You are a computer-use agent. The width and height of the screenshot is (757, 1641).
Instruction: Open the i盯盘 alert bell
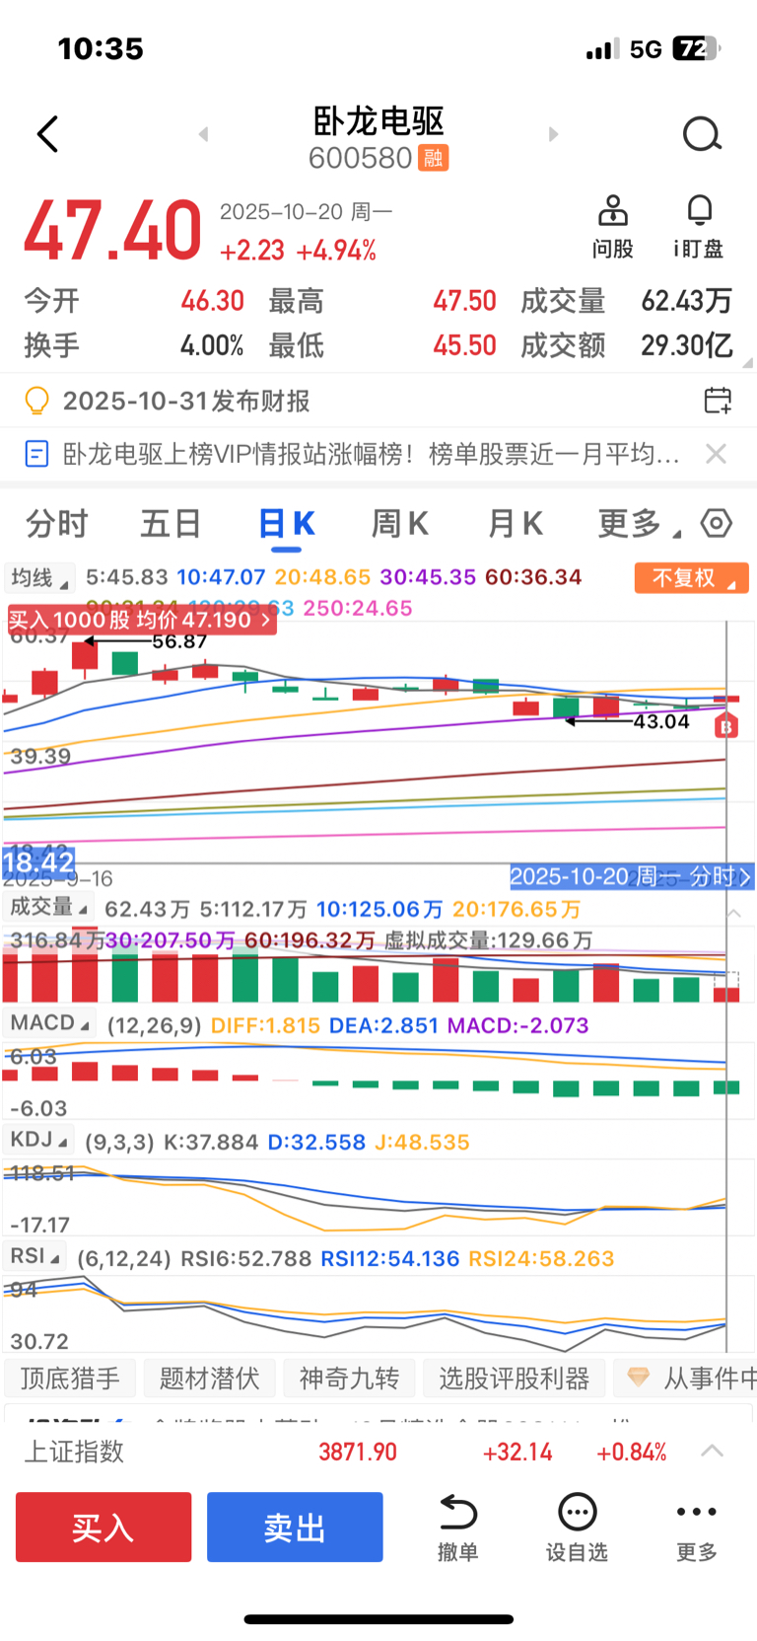pyautogui.click(x=699, y=227)
